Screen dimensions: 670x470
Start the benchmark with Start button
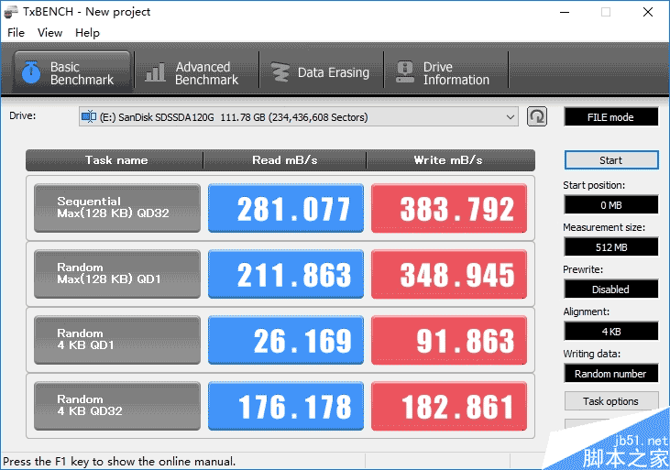click(611, 160)
